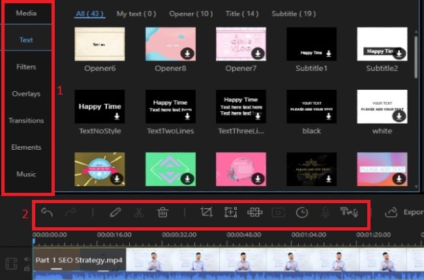Screen dimensions: 424x280
Task: Open the Transitions section in the sidebar
Action: [27, 120]
